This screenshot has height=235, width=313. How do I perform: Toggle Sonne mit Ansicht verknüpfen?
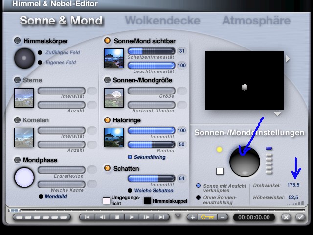click(198, 186)
